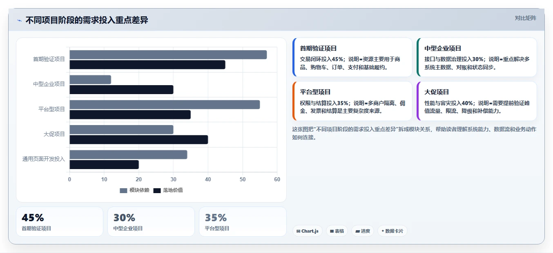The image size is (553, 253).
Task: Click 平台型项目 模块依赖 bar
Action: click(x=165, y=105)
